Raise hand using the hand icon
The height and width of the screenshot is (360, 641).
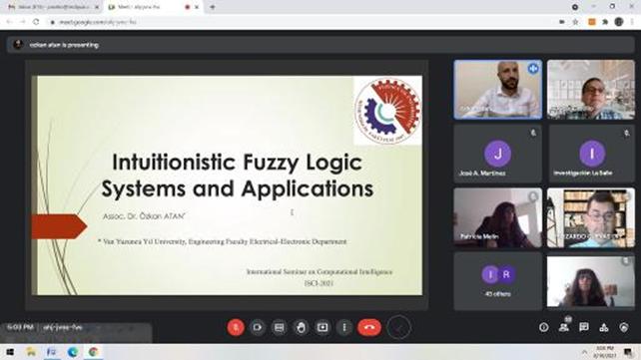[x=301, y=327]
